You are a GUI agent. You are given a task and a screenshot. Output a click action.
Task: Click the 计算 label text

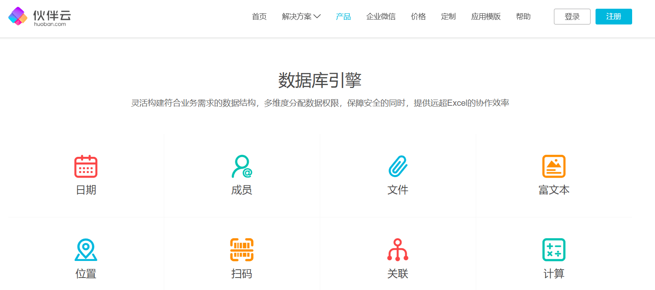coord(554,274)
